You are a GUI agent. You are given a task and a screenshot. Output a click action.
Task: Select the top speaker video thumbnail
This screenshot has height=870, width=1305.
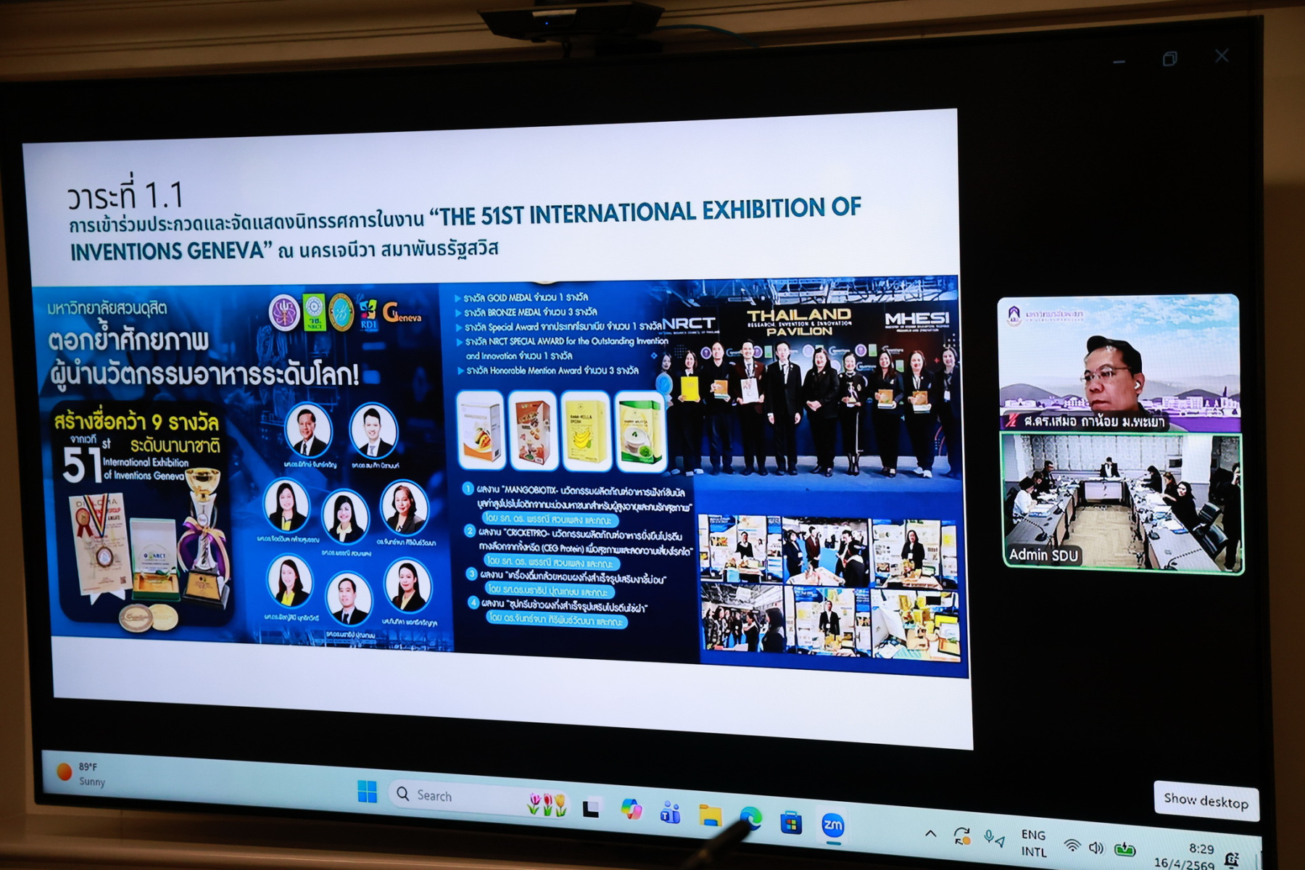(x=1119, y=362)
